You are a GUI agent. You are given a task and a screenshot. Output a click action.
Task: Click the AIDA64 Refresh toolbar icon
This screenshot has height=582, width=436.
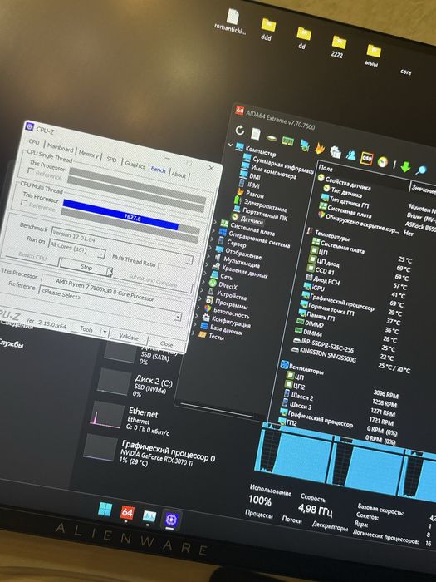pyautogui.click(x=240, y=131)
